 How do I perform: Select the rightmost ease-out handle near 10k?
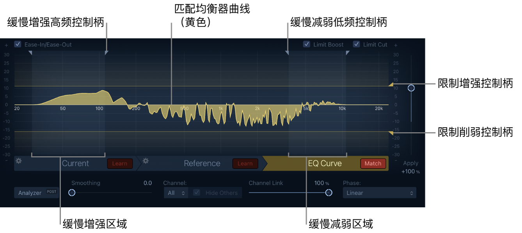(x=347, y=53)
